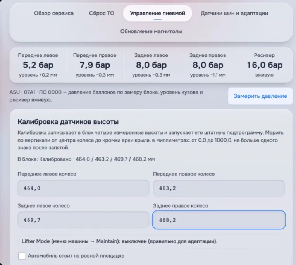Focus the Заднее правое колесо input field

tap(219, 220)
